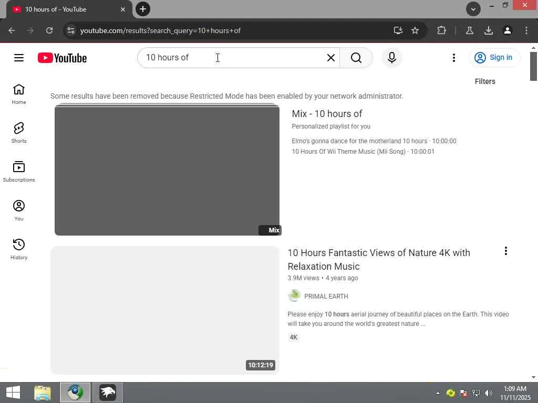Click the scrollbar down arrow
The height and width of the screenshot is (403, 538).
[533, 377]
